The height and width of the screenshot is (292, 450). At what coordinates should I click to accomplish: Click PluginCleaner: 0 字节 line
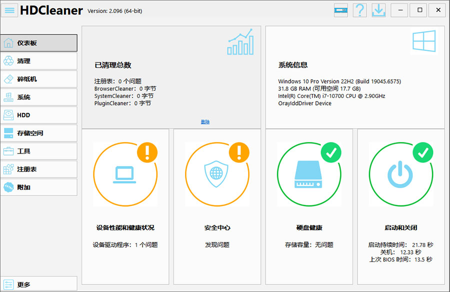click(x=122, y=103)
